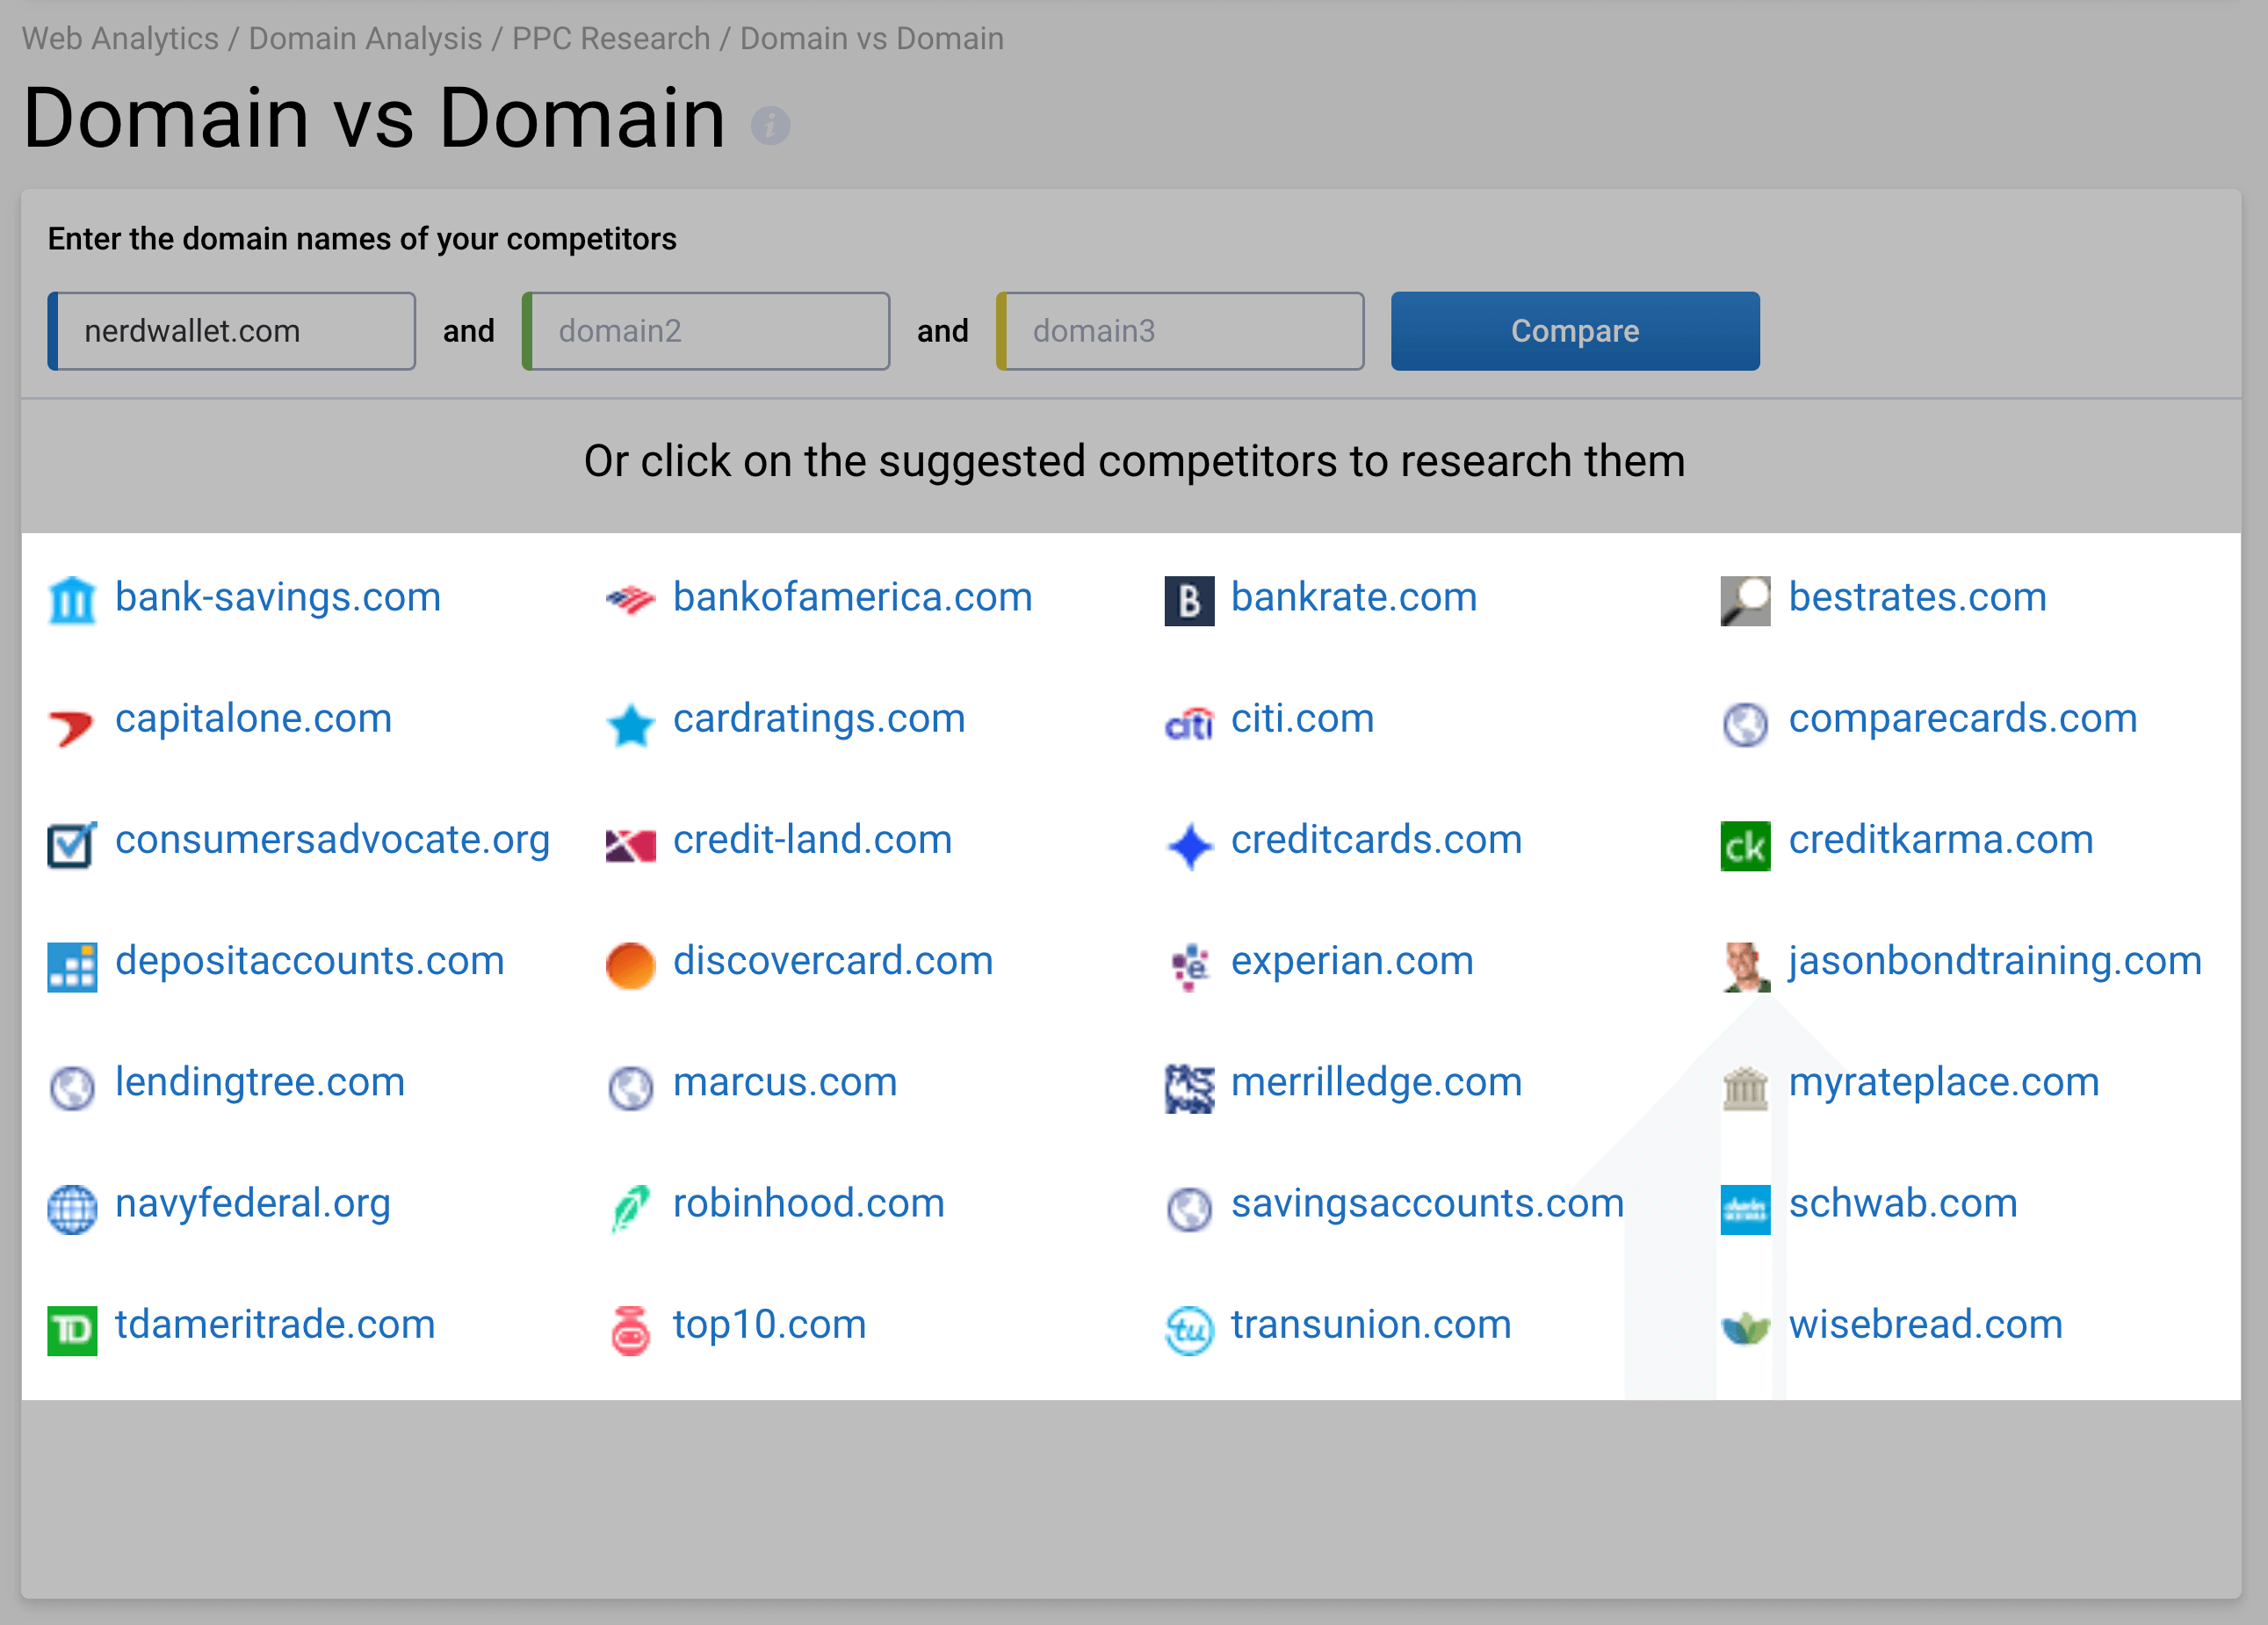Click the Compare button
The width and height of the screenshot is (2268, 1625).
[1574, 331]
